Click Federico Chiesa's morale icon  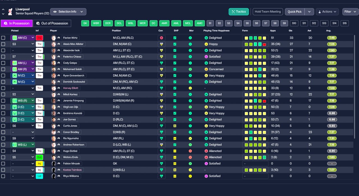(190, 56)
